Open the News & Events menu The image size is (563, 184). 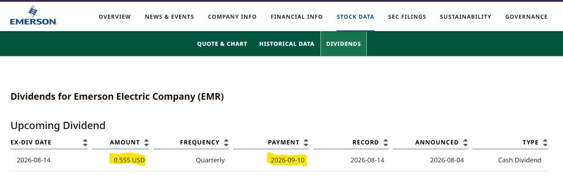coord(169,17)
